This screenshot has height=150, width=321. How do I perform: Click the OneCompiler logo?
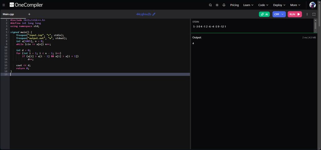26,5
